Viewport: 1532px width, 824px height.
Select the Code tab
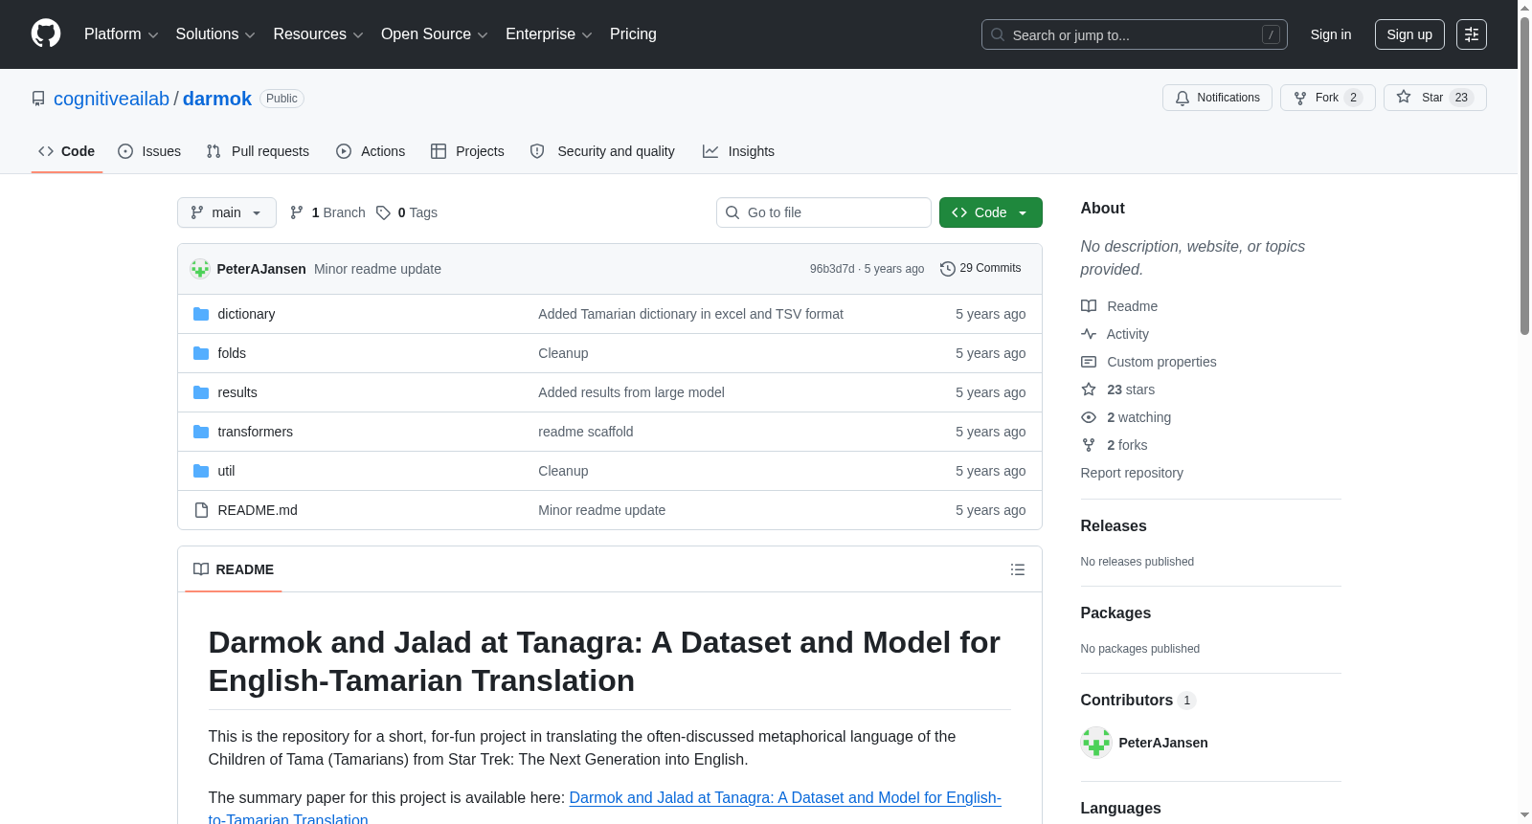[x=67, y=151]
